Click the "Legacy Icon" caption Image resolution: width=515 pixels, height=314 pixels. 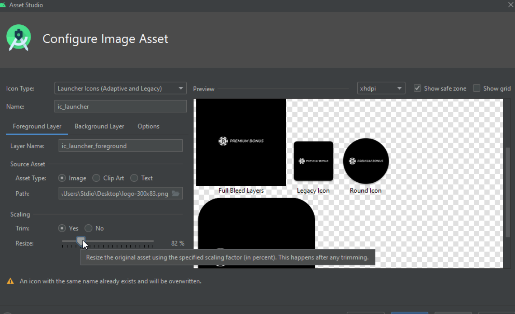[313, 190]
